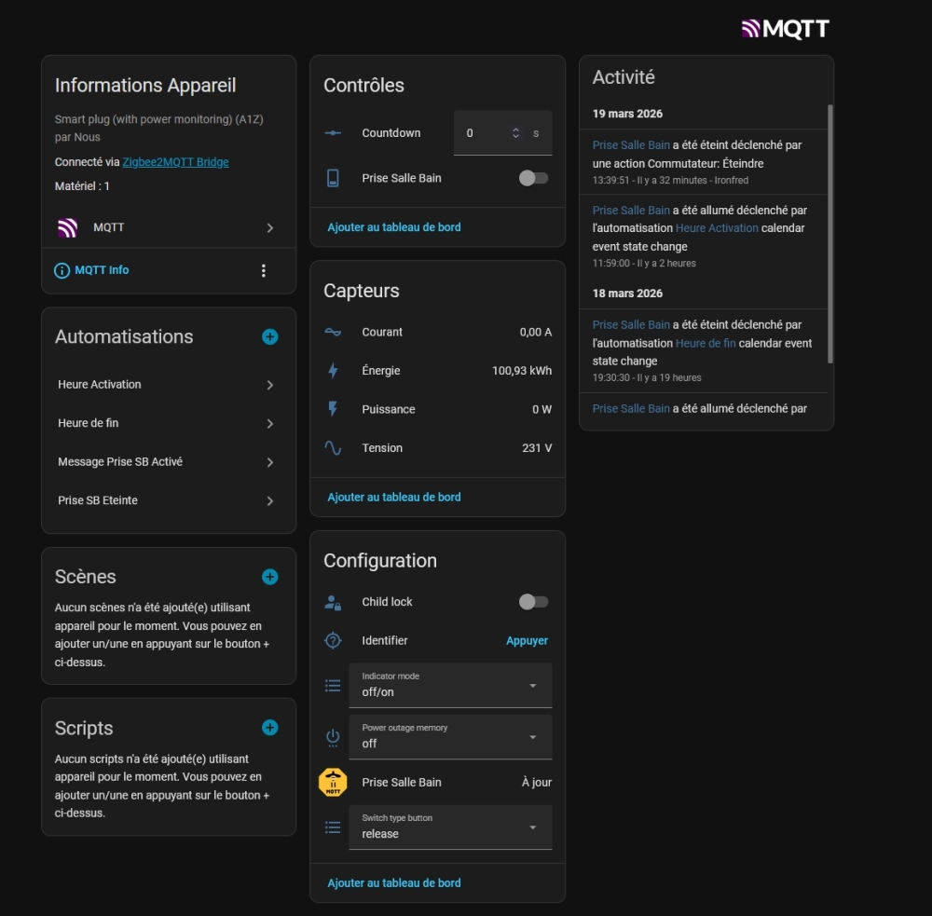Click the Activité panel scrollbar

pos(830,234)
